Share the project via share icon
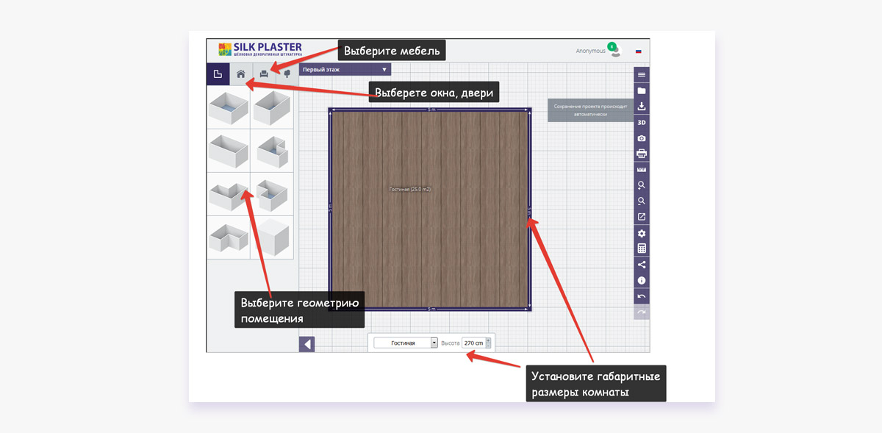This screenshot has width=882, height=433. tap(642, 265)
